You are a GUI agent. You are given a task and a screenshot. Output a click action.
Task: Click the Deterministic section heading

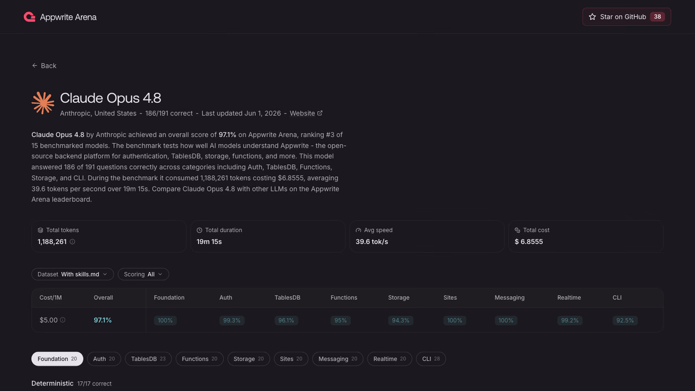(52, 383)
